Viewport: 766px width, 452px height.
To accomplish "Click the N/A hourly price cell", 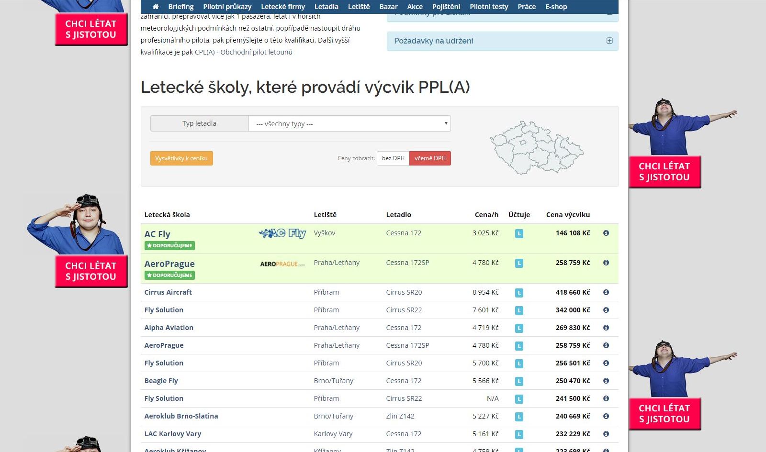I will pos(493,398).
